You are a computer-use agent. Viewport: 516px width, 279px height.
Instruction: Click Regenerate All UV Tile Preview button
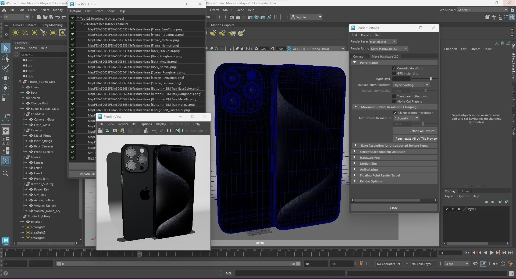tap(415, 139)
